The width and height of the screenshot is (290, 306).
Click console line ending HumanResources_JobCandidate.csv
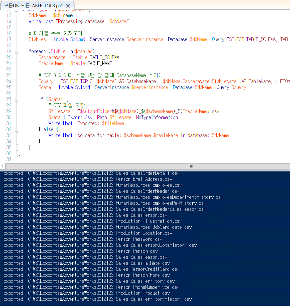[x=97, y=227]
